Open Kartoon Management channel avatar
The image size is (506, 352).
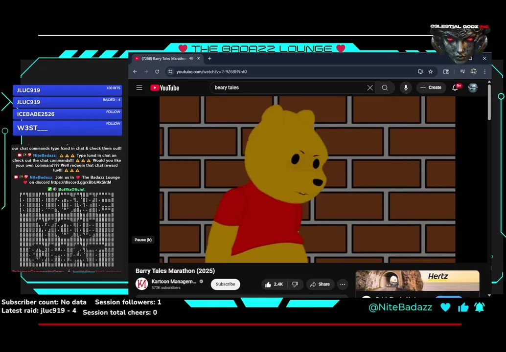pos(141,284)
